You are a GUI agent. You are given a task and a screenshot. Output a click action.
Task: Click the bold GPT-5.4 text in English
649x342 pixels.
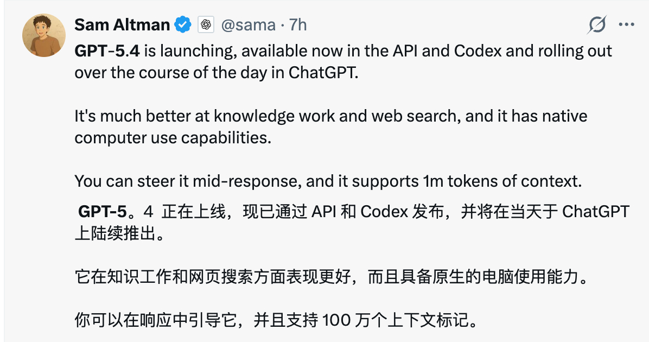coord(107,51)
